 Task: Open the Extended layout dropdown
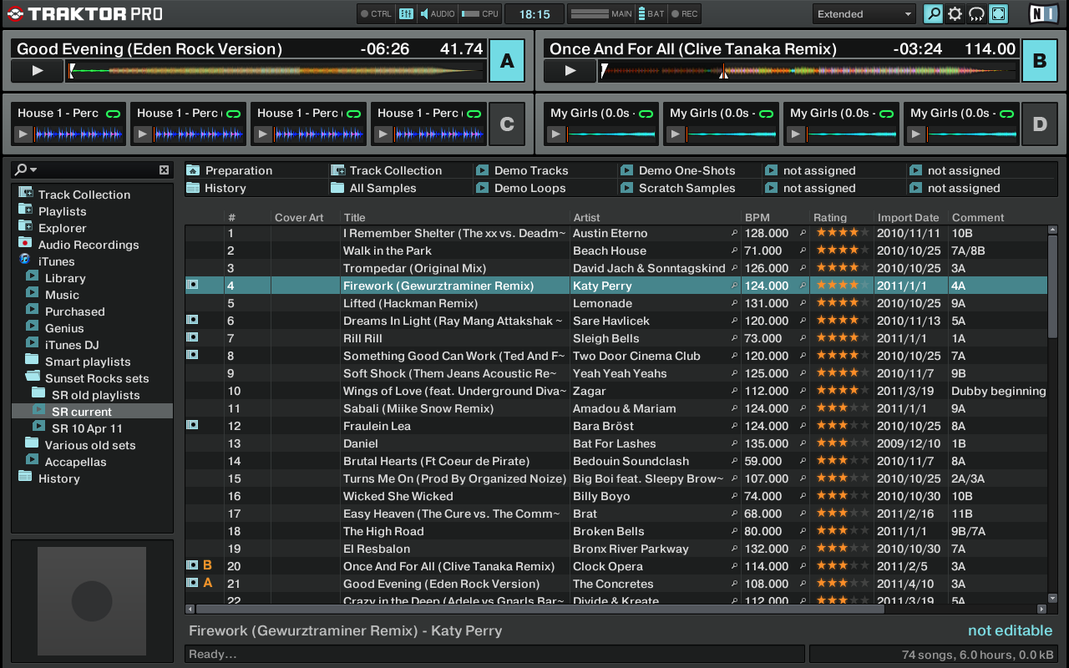click(x=863, y=13)
